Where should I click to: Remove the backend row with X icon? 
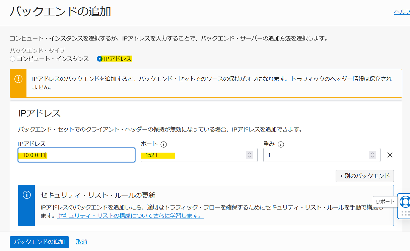pyautogui.click(x=390, y=155)
